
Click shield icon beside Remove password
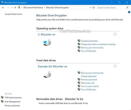79,79
